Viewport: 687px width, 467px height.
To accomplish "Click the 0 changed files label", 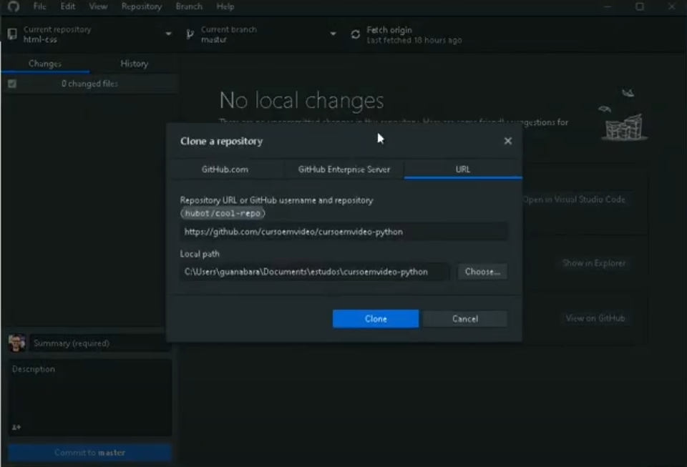I will coord(90,84).
